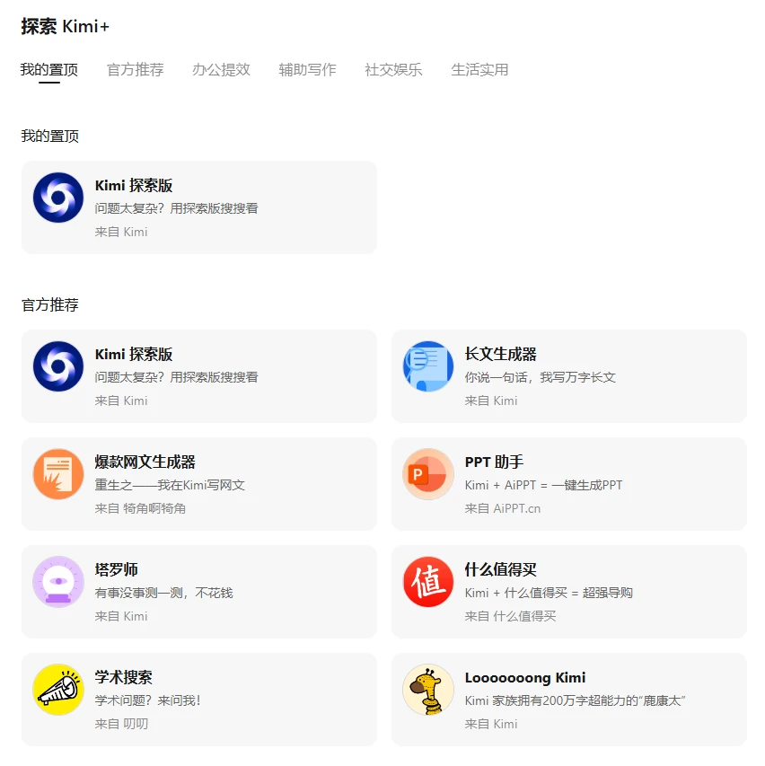
Task: Choose the 什么值得买 card title
Action: [500, 569]
